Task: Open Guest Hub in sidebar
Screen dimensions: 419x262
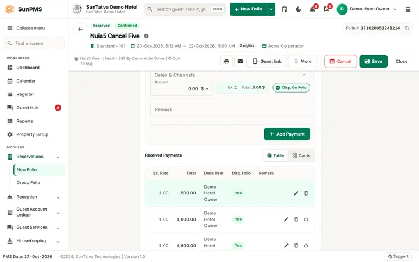Action: point(34,108)
